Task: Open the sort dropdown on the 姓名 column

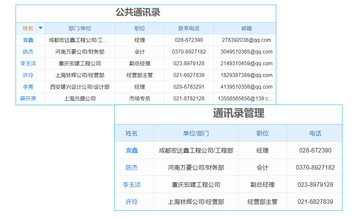Action: 40,28
